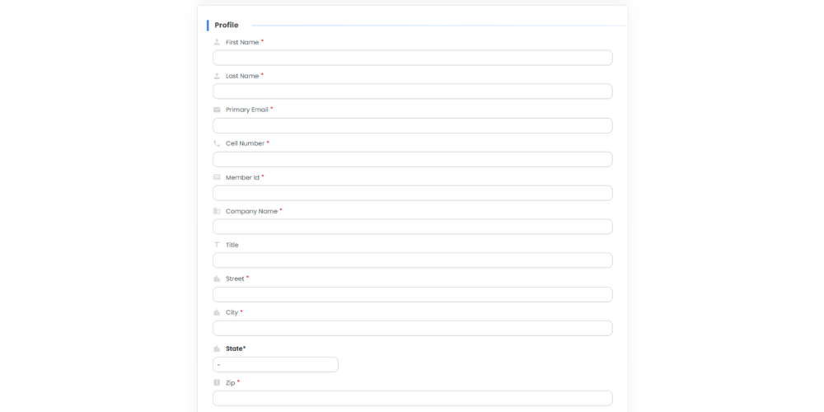Click the building icon beside Company Name
The image size is (824, 412).
pos(217,211)
